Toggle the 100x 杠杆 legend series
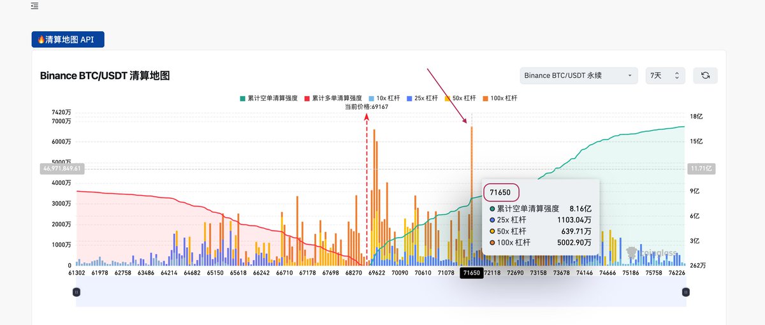 click(501, 98)
